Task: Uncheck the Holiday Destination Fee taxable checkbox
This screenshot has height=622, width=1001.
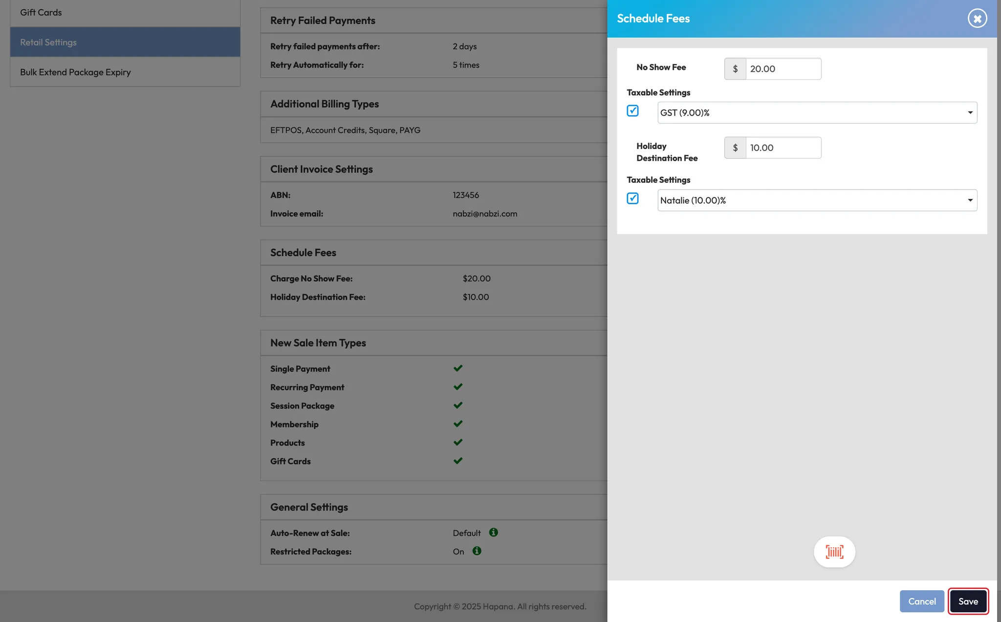Action: (632, 198)
